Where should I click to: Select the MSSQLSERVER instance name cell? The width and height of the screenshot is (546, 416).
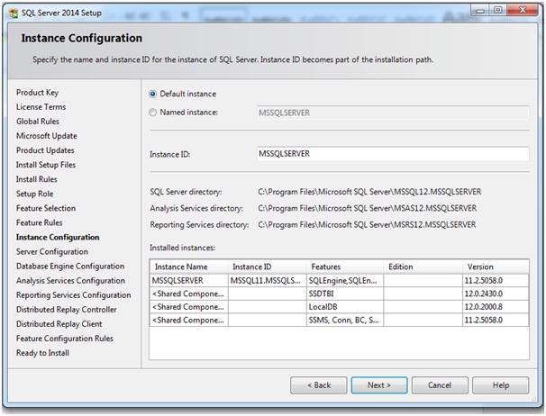coord(189,281)
